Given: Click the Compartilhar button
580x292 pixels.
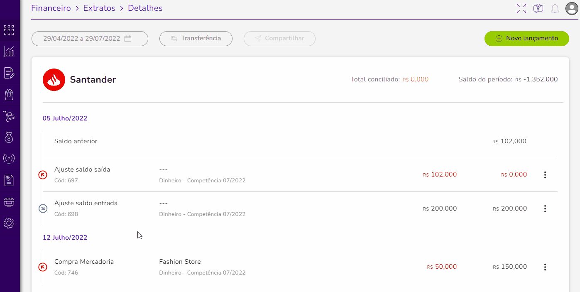Looking at the screenshot, I should (x=279, y=39).
